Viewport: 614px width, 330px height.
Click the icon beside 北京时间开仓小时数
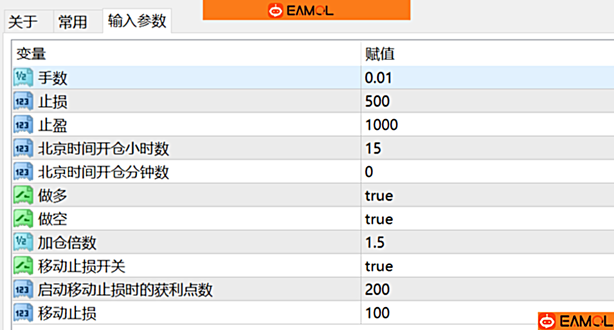pos(24,149)
